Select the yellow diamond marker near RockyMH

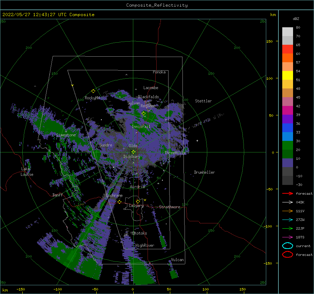93,91
